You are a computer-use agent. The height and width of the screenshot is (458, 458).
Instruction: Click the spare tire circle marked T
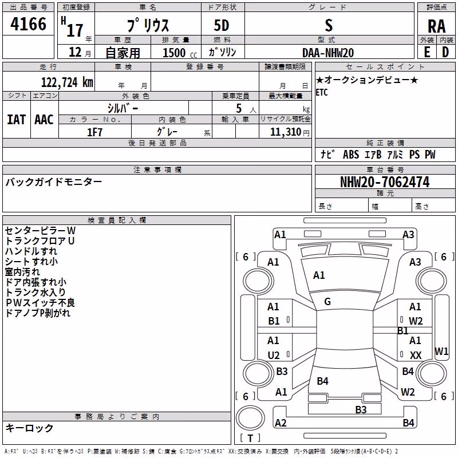(250, 418)
